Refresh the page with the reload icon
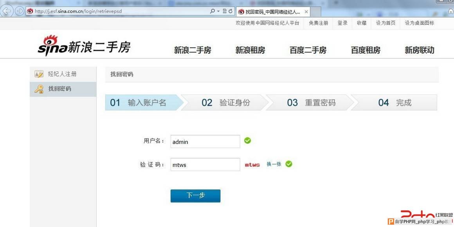Viewport: 454px width, 227px height. (231, 11)
